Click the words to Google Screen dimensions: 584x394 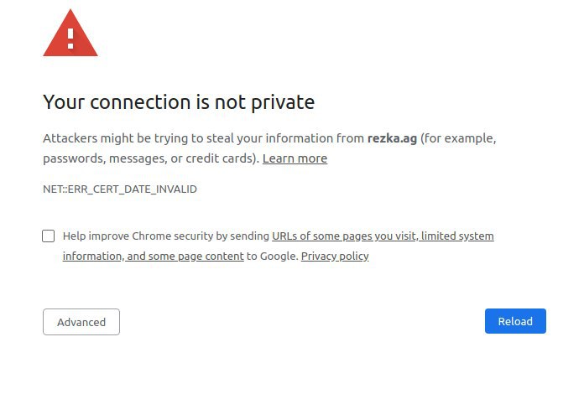[x=272, y=256]
